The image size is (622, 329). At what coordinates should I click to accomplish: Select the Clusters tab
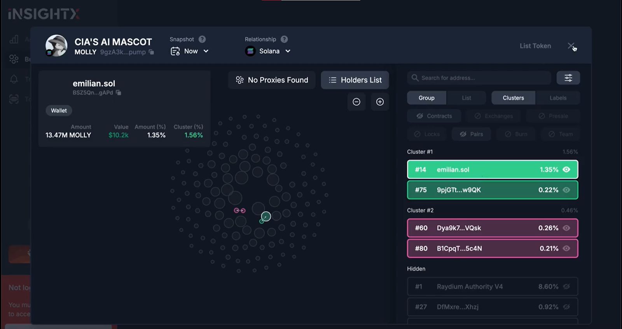(x=513, y=98)
